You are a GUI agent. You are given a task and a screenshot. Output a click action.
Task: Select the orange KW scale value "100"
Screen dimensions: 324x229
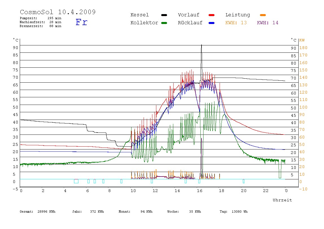303,107
